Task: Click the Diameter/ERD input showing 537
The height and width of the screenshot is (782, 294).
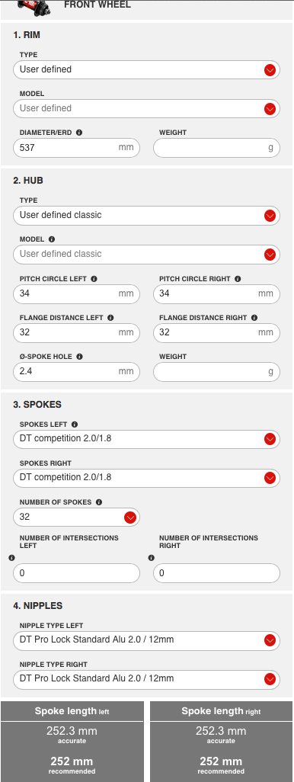Action: [x=76, y=148]
